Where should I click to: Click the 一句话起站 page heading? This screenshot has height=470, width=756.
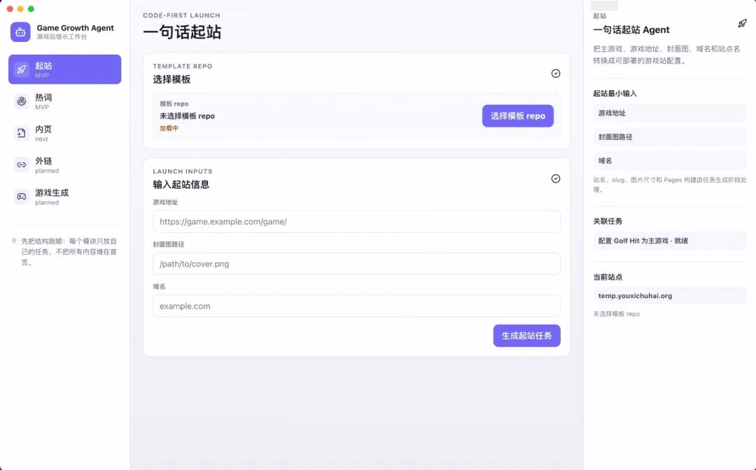(182, 32)
